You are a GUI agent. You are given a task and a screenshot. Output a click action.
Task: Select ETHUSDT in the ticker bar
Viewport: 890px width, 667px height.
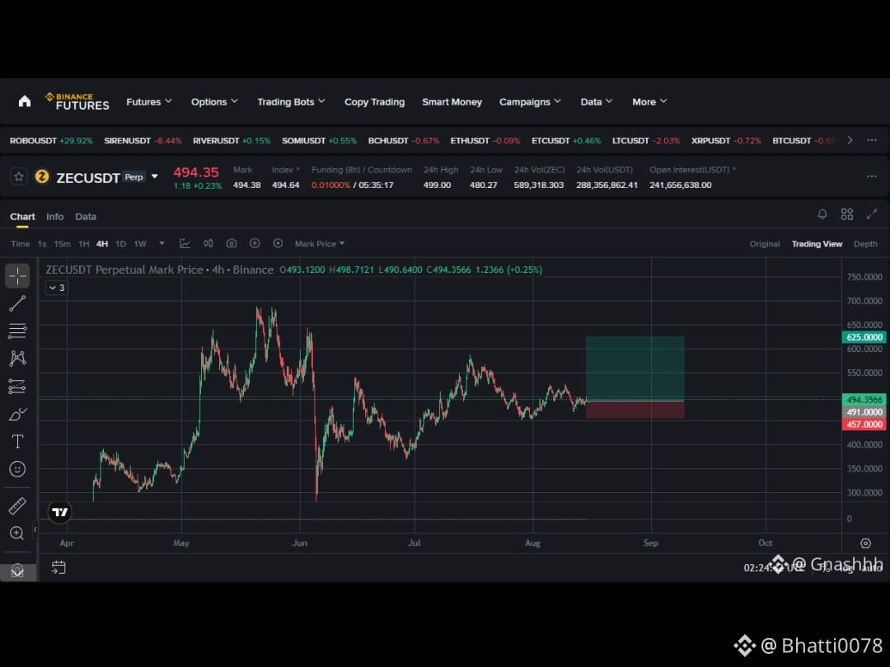(485, 141)
